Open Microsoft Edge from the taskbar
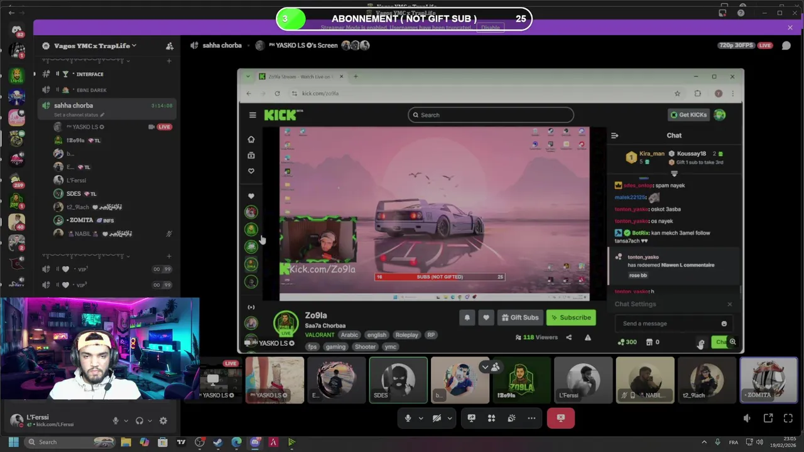 point(236,442)
